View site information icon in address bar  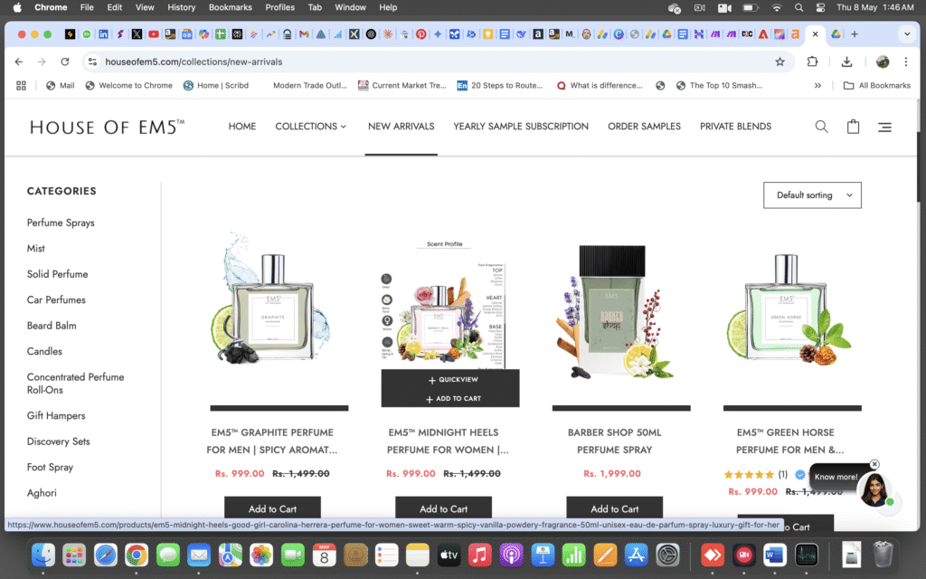tap(92, 62)
